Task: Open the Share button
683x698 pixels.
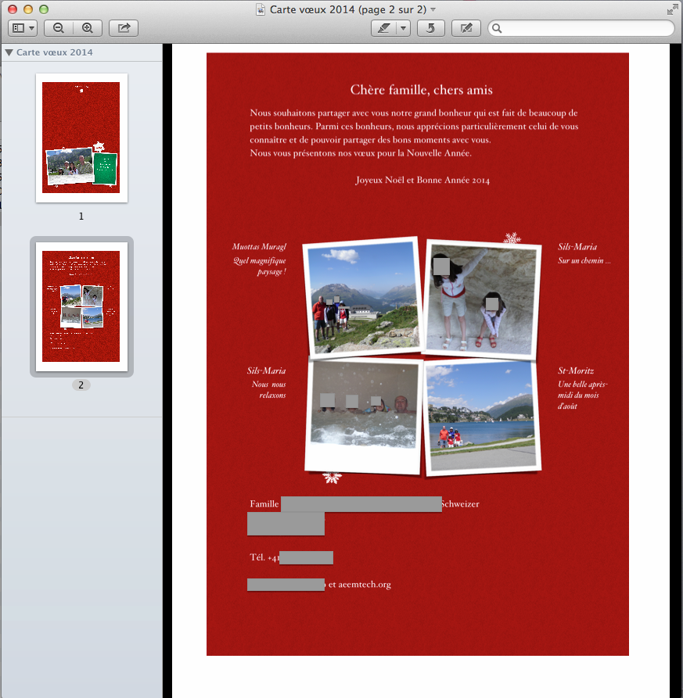Action: click(124, 28)
